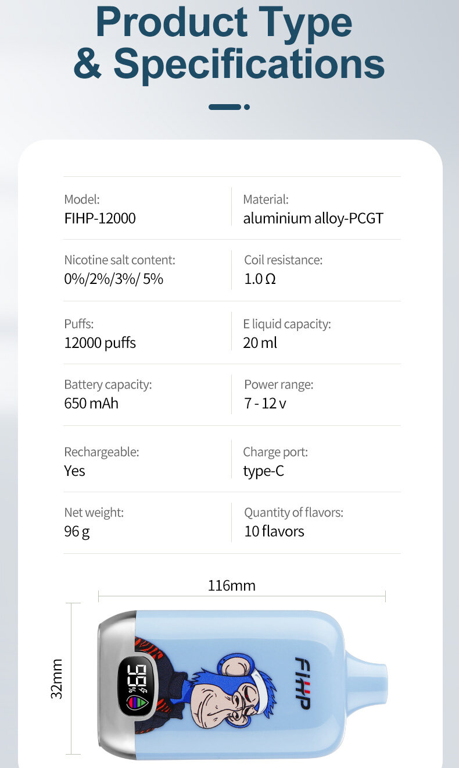The image size is (459, 768).
Task: Click the FIHP logo on the device
Action: pyautogui.click(x=302, y=683)
